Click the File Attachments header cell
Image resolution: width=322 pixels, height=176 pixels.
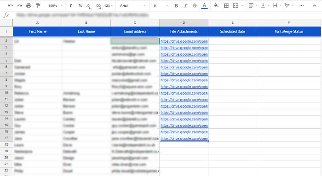(184, 31)
